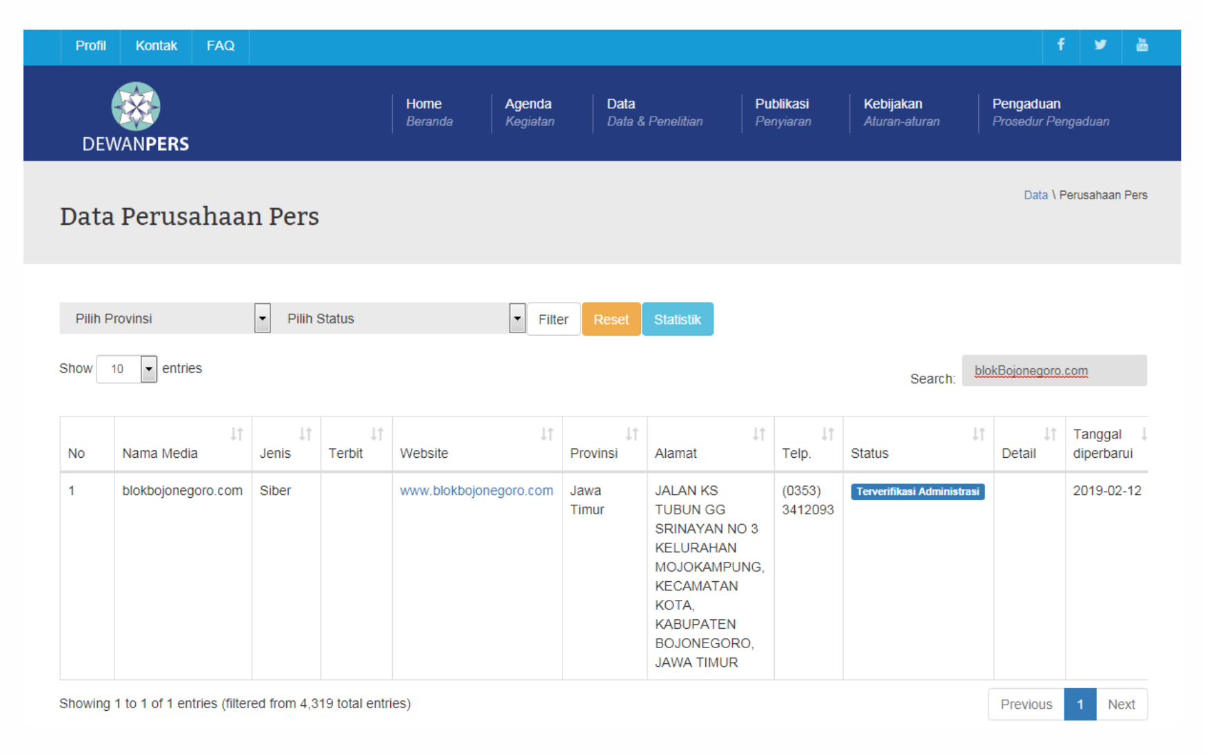Open the YouTube social icon
The width and height of the screenshot is (1205, 755).
tap(1142, 45)
